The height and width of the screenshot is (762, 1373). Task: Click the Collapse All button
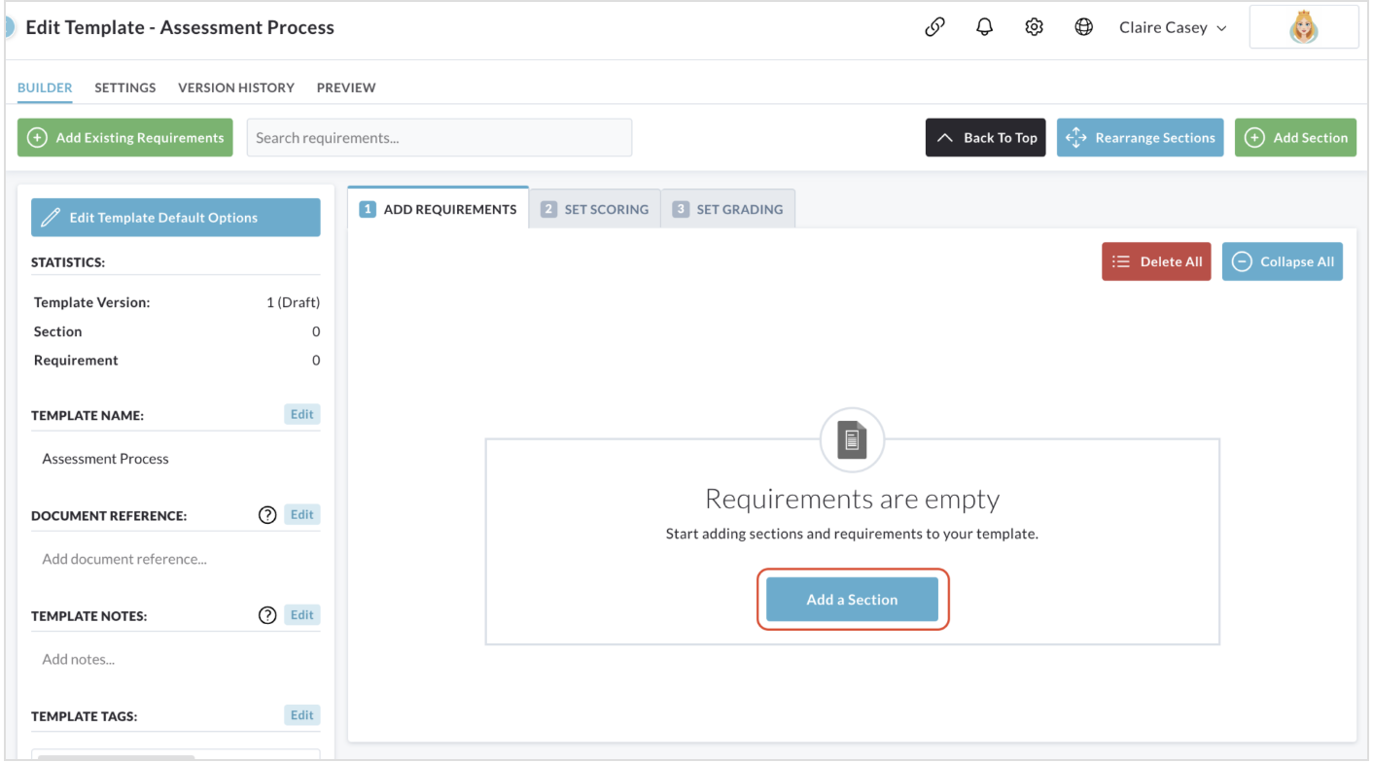tap(1283, 261)
